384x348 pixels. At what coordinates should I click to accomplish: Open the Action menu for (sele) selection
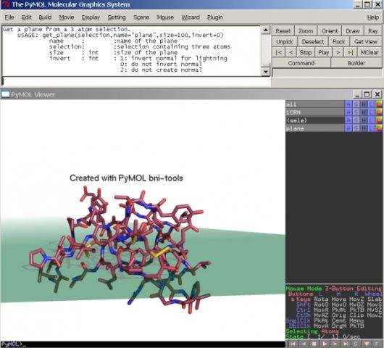[x=348, y=120]
